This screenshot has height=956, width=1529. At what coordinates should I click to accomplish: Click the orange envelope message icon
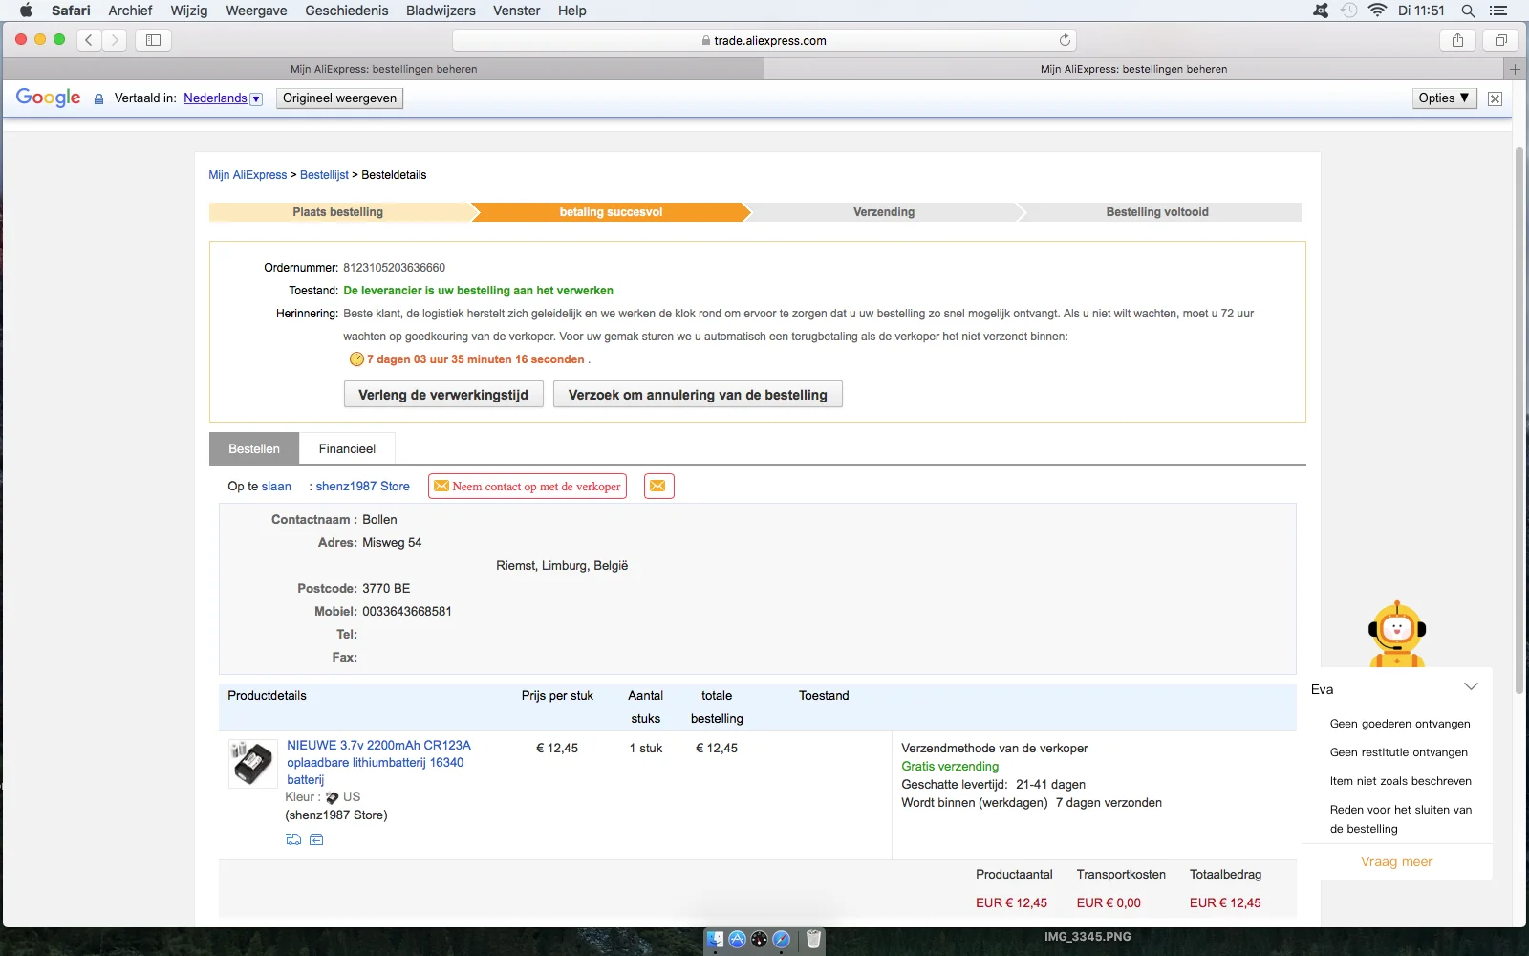[x=658, y=487]
